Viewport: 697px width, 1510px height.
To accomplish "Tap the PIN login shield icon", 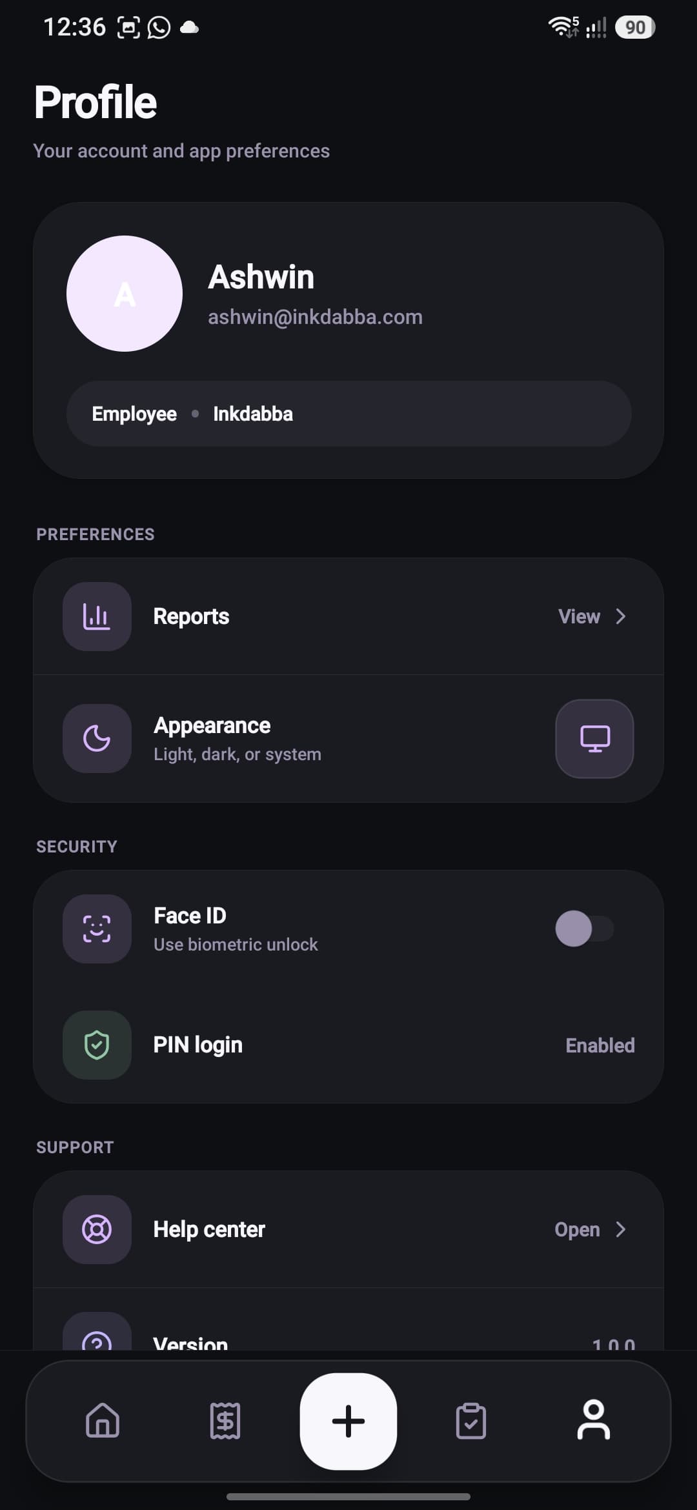I will (x=97, y=1045).
